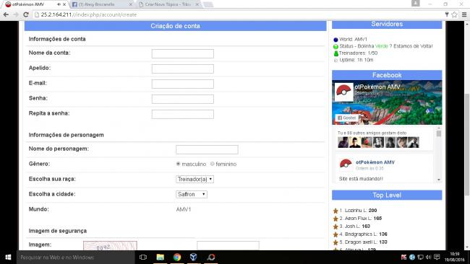Viewport: 470px width, 264px height.
Task: Bookmark this page with star icon
Action: pyautogui.click(x=454, y=14)
